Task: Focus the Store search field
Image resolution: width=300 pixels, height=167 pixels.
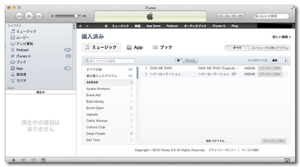Action: 271,16
